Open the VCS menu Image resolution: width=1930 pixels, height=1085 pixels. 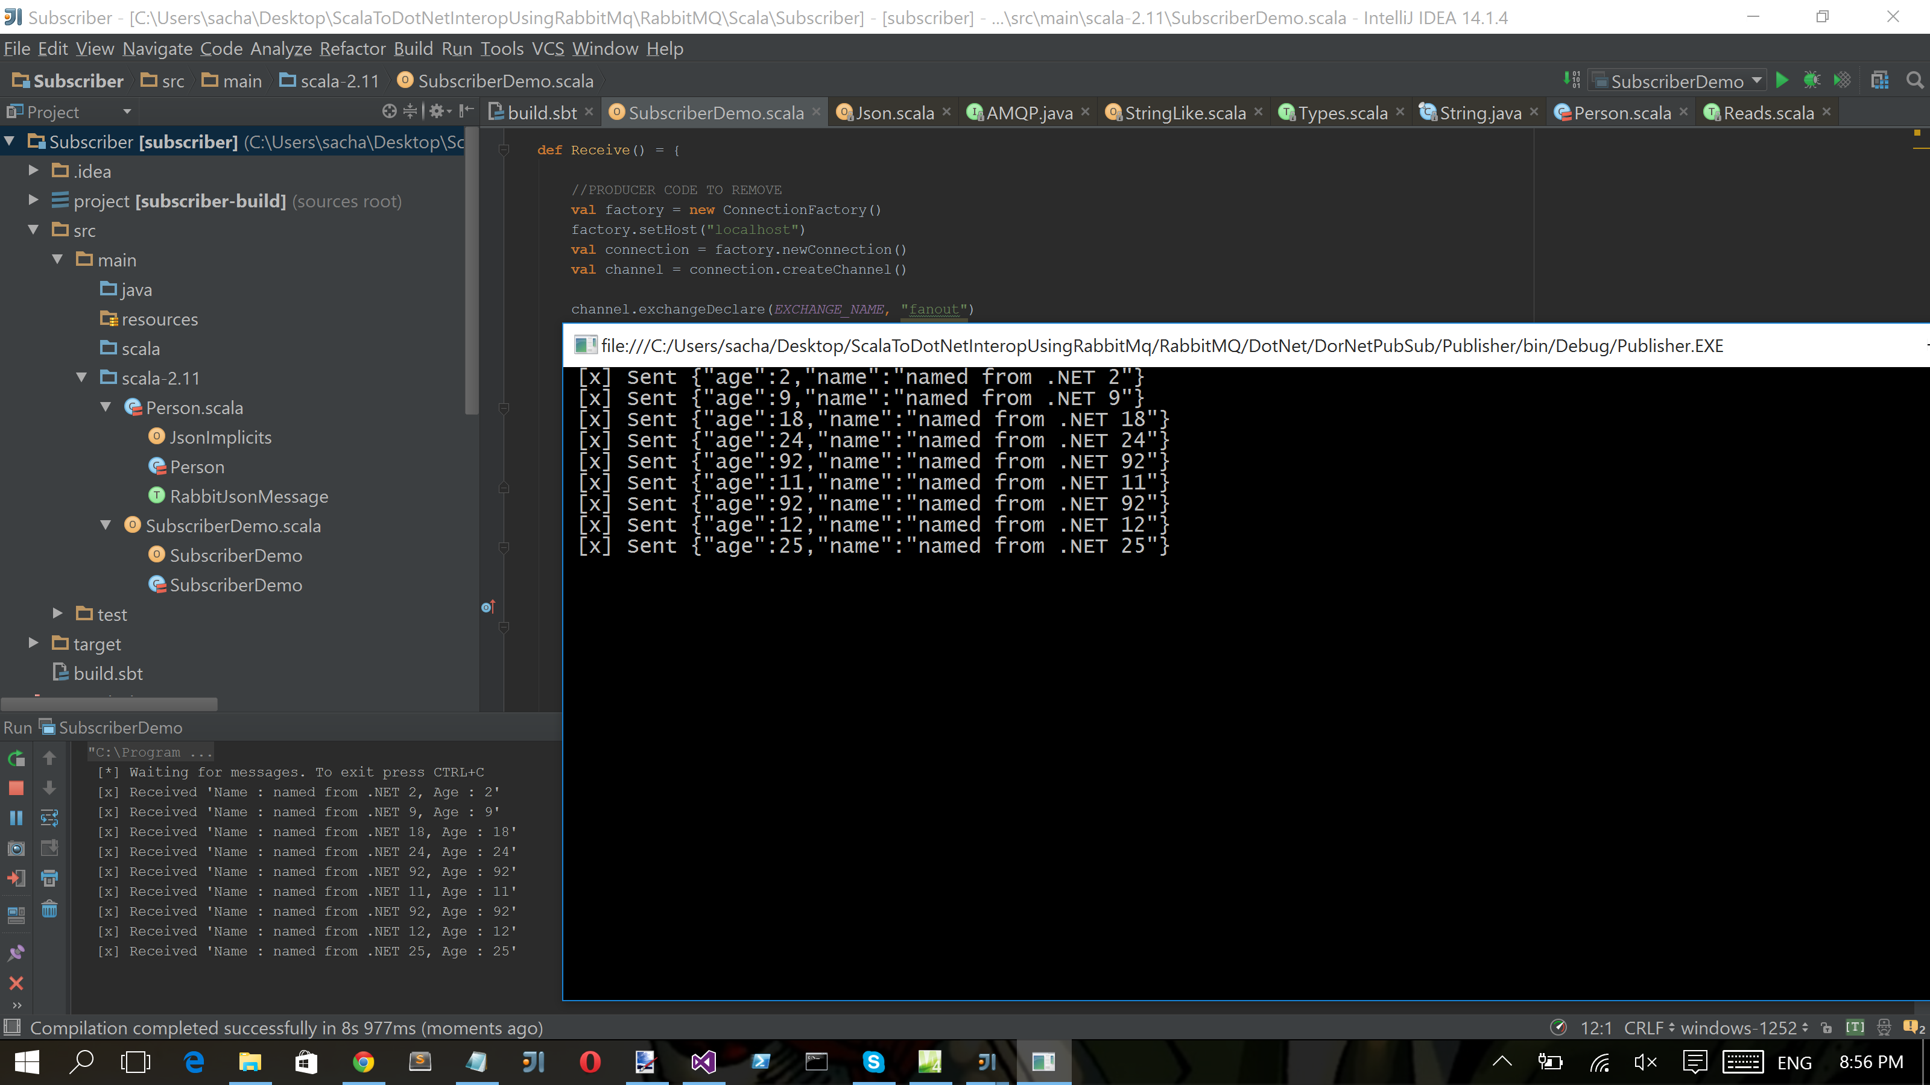pyautogui.click(x=548, y=49)
